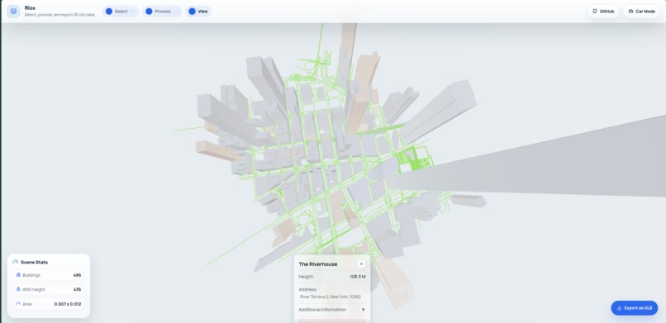The image size is (666, 323).
Task: Click the Scene Stats heading
Action: pyautogui.click(x=35, y=263)
